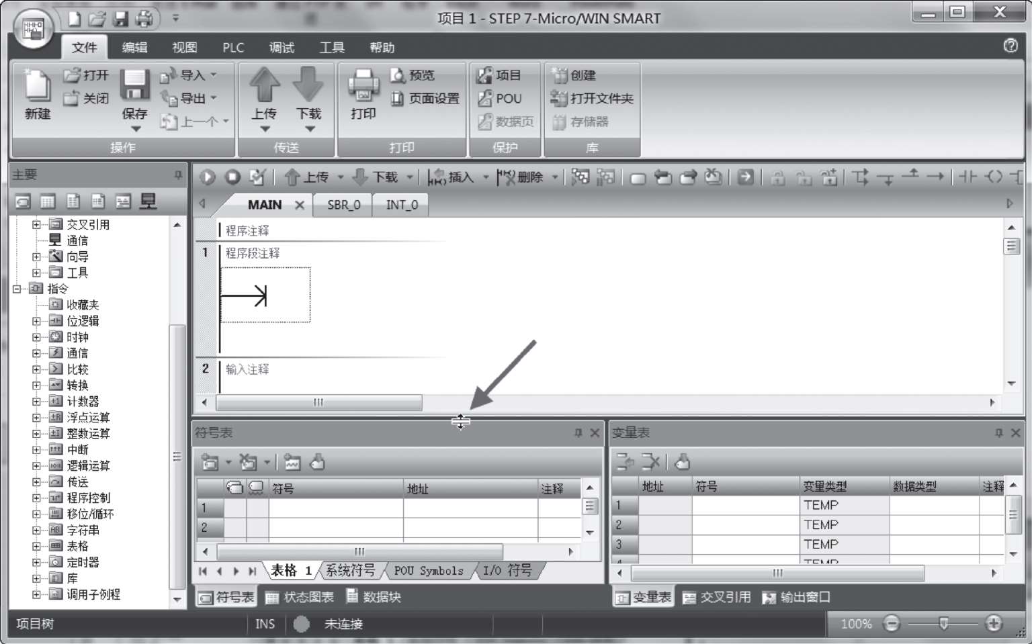Click POU protection icon

point(484,99)
